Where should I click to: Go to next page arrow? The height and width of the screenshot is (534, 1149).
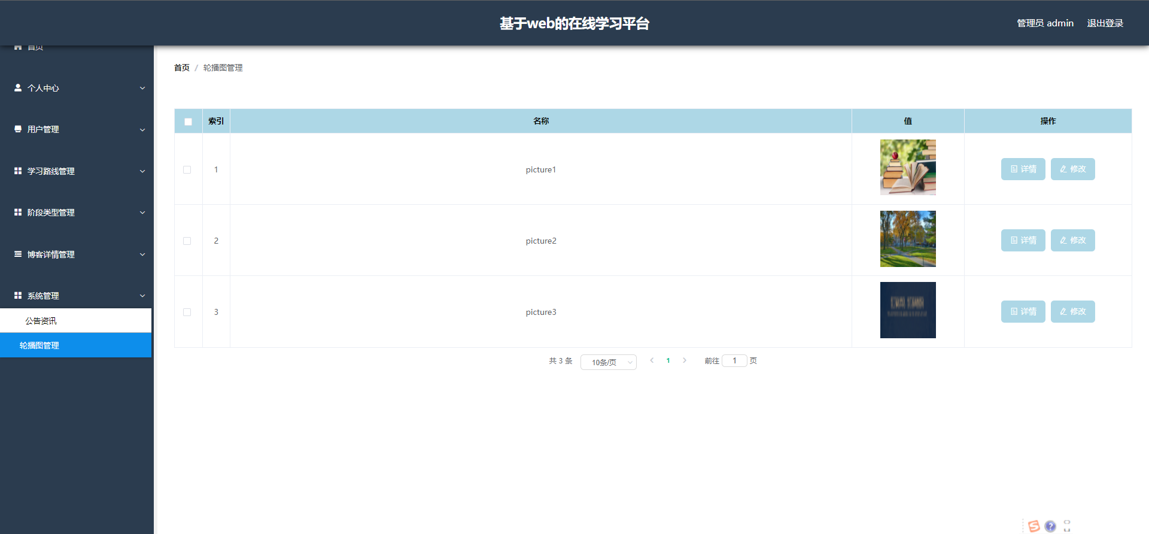(685, 360)
